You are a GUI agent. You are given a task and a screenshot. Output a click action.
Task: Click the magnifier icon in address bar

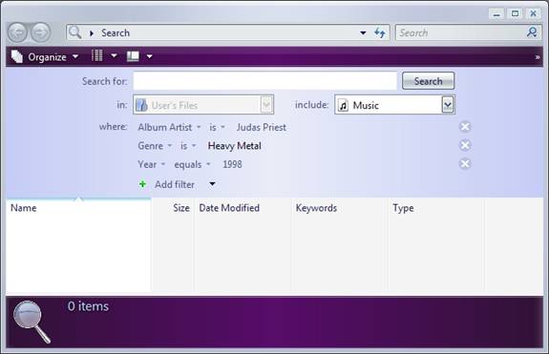pyautogui.click(x=74, y=32)
